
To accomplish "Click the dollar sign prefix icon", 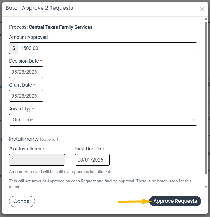I will [14, 48].
